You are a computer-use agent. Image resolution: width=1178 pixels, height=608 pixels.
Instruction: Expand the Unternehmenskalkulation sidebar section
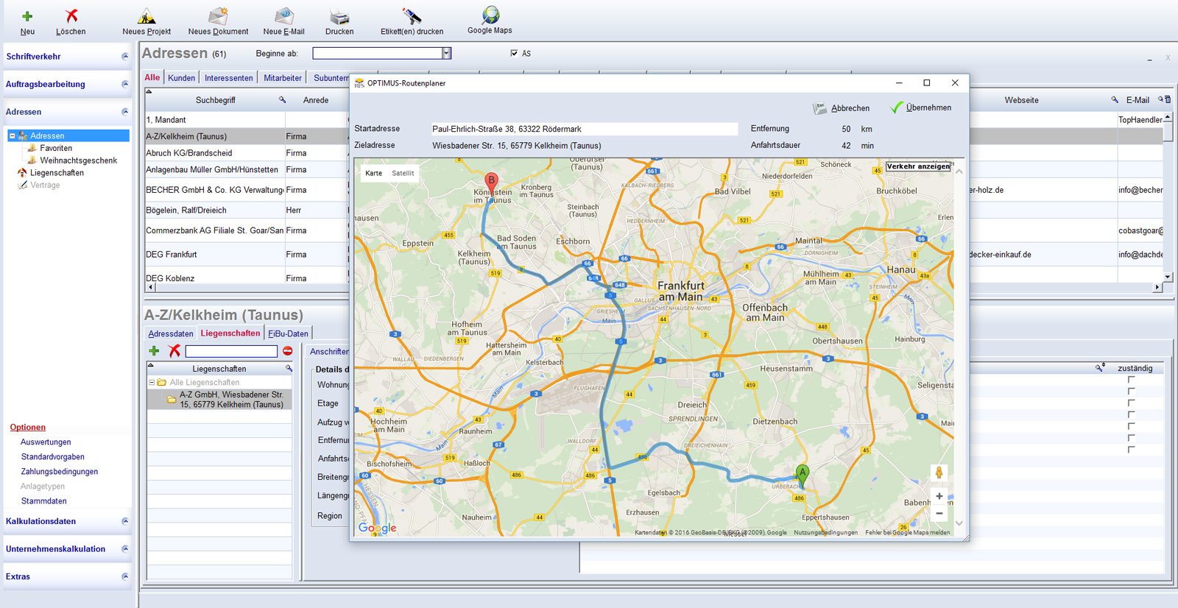tap(125, 549)
